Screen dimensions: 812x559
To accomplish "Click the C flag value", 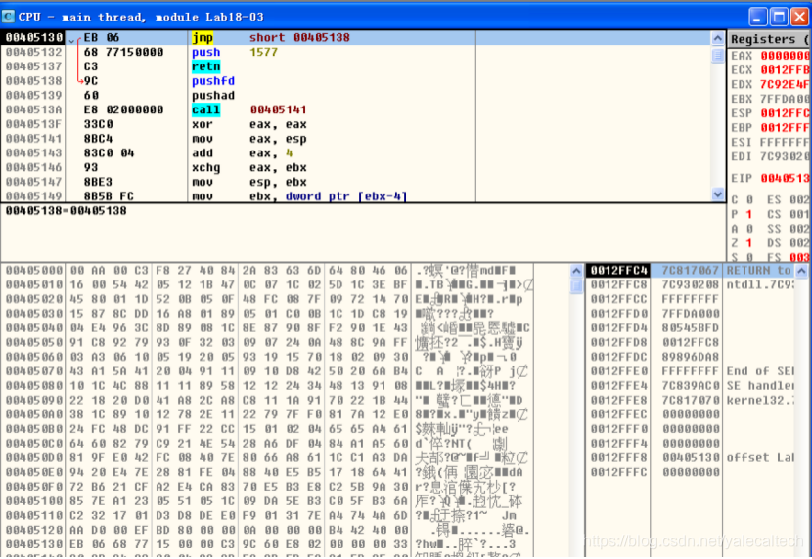I will pyautogui.click(x=749, y=199).
